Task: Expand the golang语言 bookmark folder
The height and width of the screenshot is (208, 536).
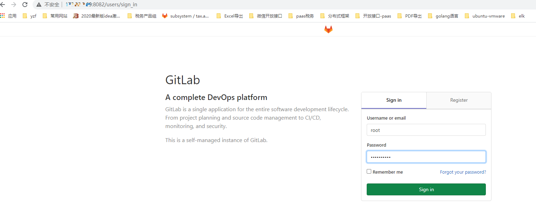Action: pyautogui.click(x=443, y=16)
